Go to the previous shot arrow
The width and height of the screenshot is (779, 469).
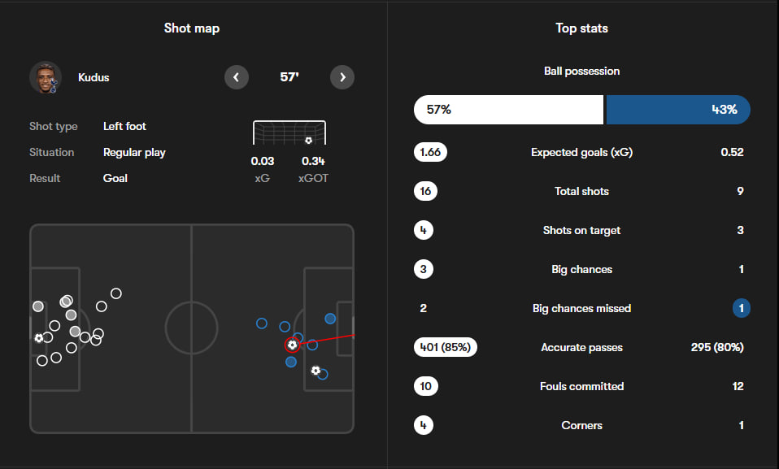(x=237, y=77)
